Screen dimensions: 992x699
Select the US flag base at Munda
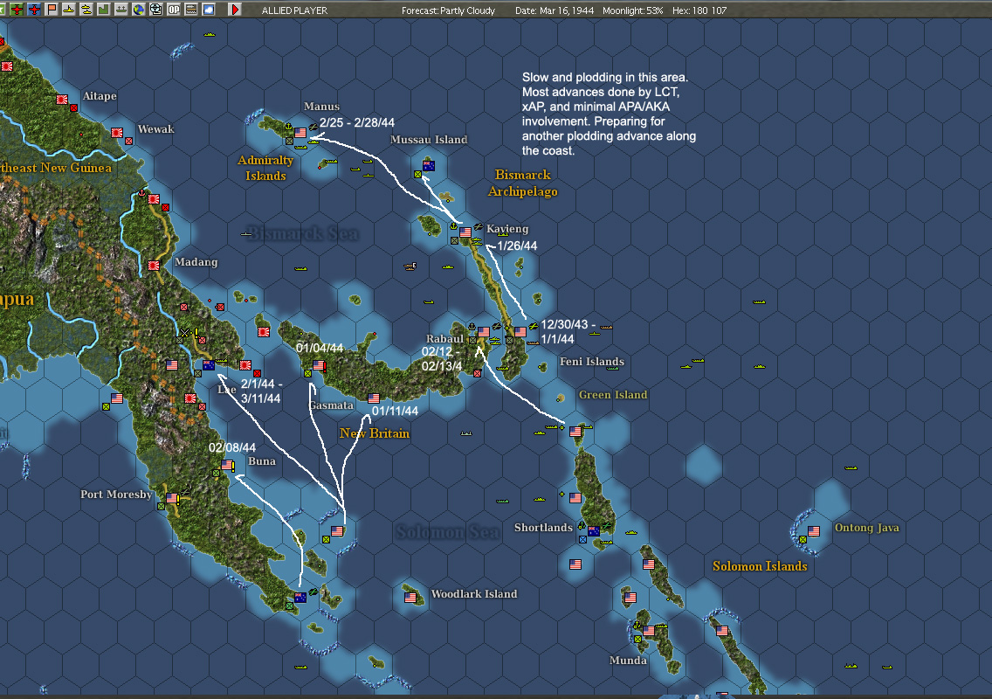click(649, 631)
